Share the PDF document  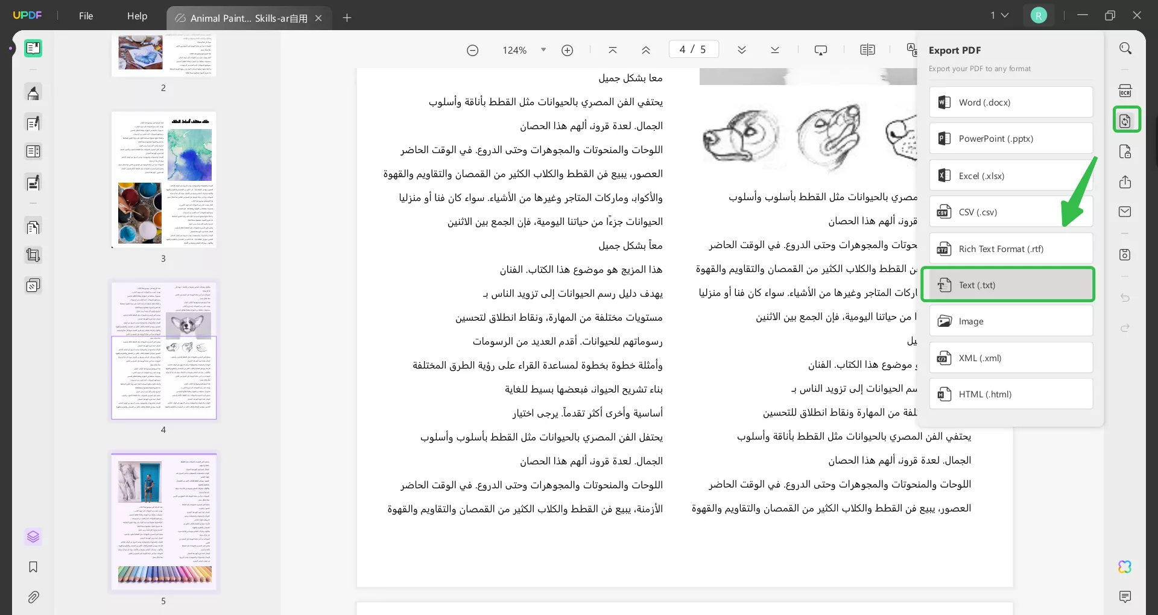(1125, 182)
